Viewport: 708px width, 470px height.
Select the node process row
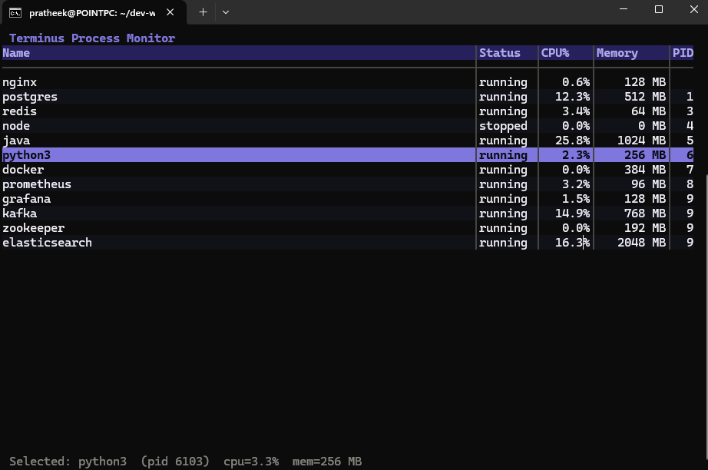(x=348, y=125)
